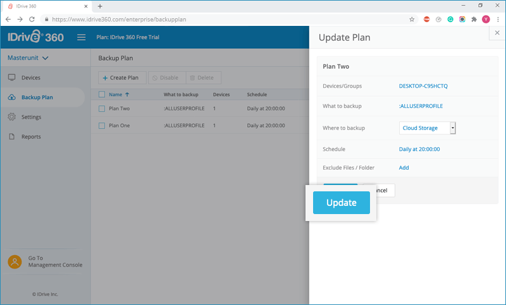Open a new browser tab
Screen dimensions: 506x305
[x=100, y=6]
